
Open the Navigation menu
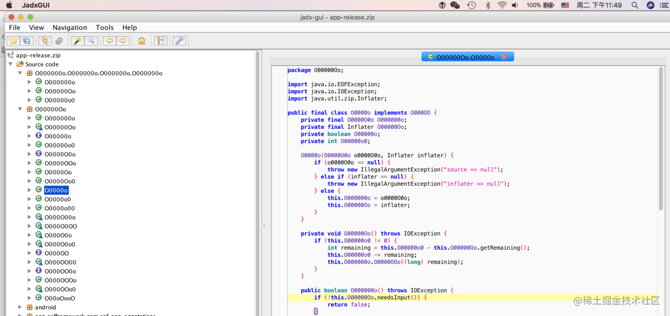[70, 28]
